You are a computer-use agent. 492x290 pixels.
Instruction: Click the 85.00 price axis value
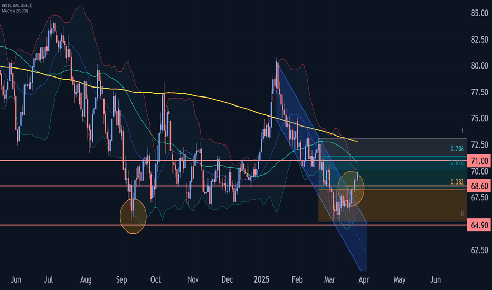point(479,13)
